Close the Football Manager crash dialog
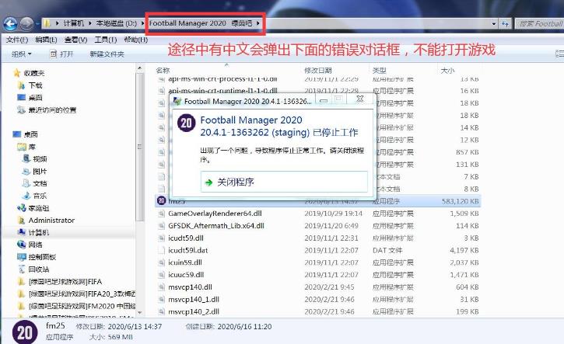Viewport: 564px width, 344px height. tap(359, 99)
